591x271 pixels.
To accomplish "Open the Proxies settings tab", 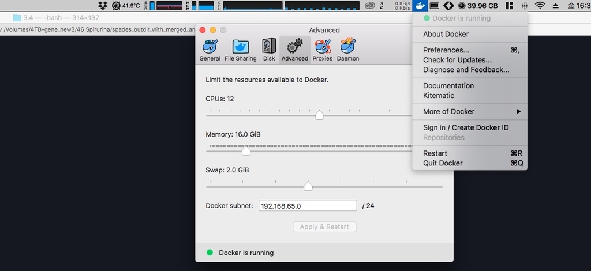I will [x=322, y=50].
